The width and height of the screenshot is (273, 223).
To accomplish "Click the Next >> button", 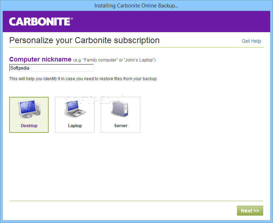I will click(250, 211).
